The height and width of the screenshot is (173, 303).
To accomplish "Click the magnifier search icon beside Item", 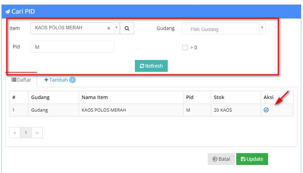I will coord(127,28).
